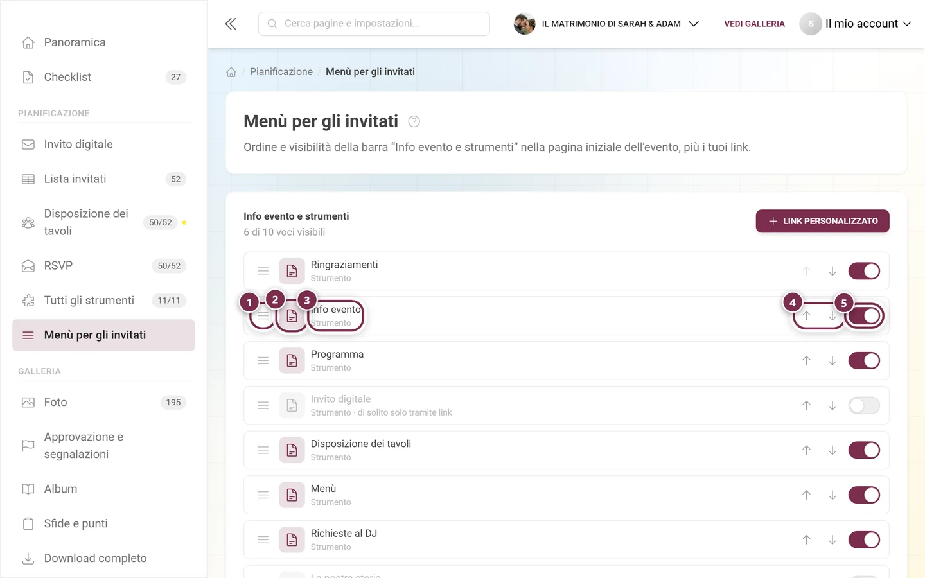Open Sfide e punti sidebar item

click(x=103, y=523)
